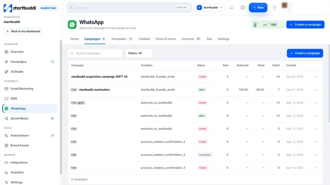This screenshot has width=330, height=185.
Task: Click Failed badge in acquisition campaign row
Action: click(x=202, y=77)
